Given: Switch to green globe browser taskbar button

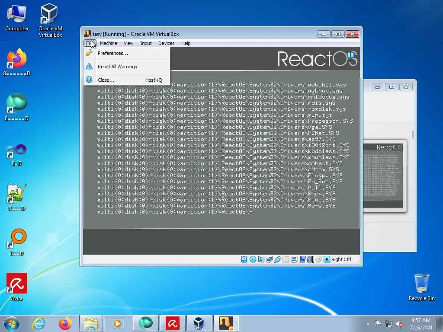Looking at the screenshot, I should click(146, 323).
